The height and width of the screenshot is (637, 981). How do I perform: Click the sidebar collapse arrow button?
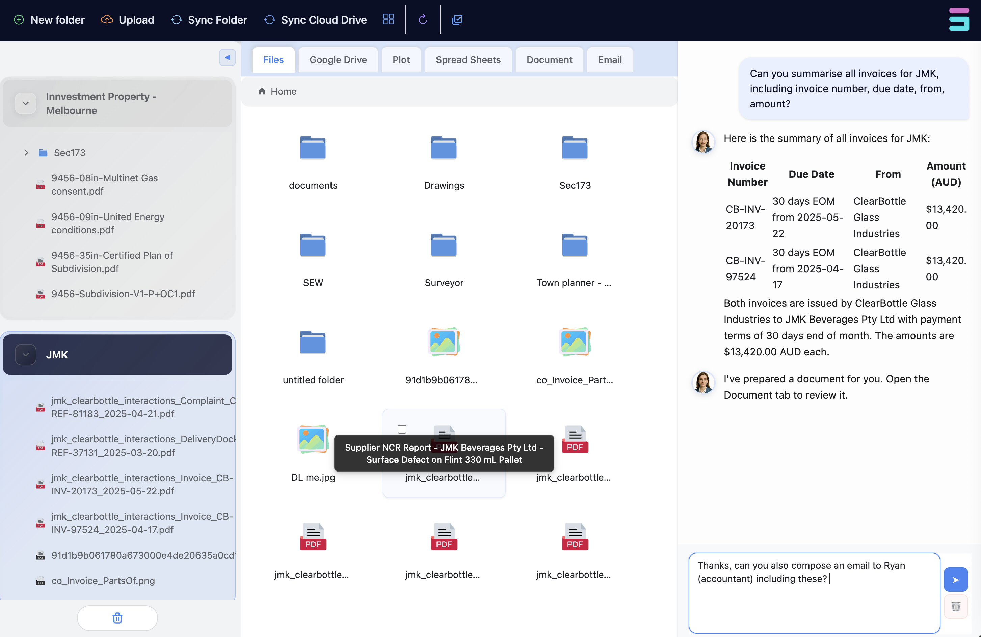pyautogui.click(x=228, y=57)
